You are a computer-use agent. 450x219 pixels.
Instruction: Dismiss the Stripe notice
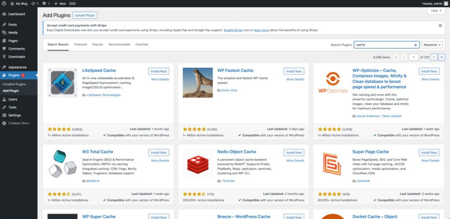[x=440, y=25]
